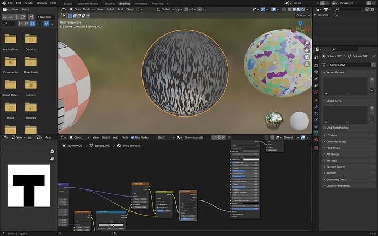Open the Slot 1 material slot dropdown

coord(165,137)
